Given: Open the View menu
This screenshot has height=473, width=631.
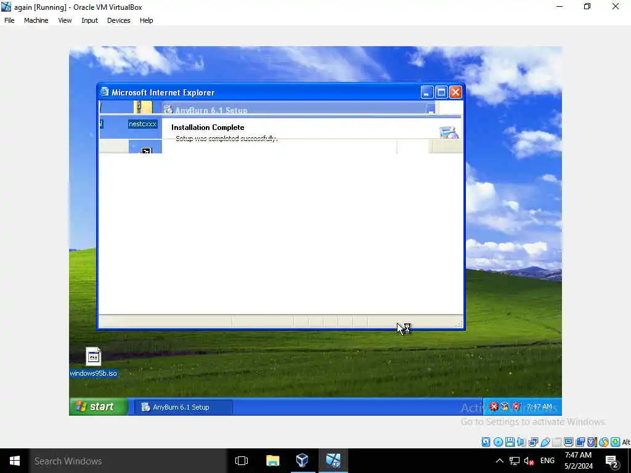Looking at the screenshot, I should pos(65,20).
